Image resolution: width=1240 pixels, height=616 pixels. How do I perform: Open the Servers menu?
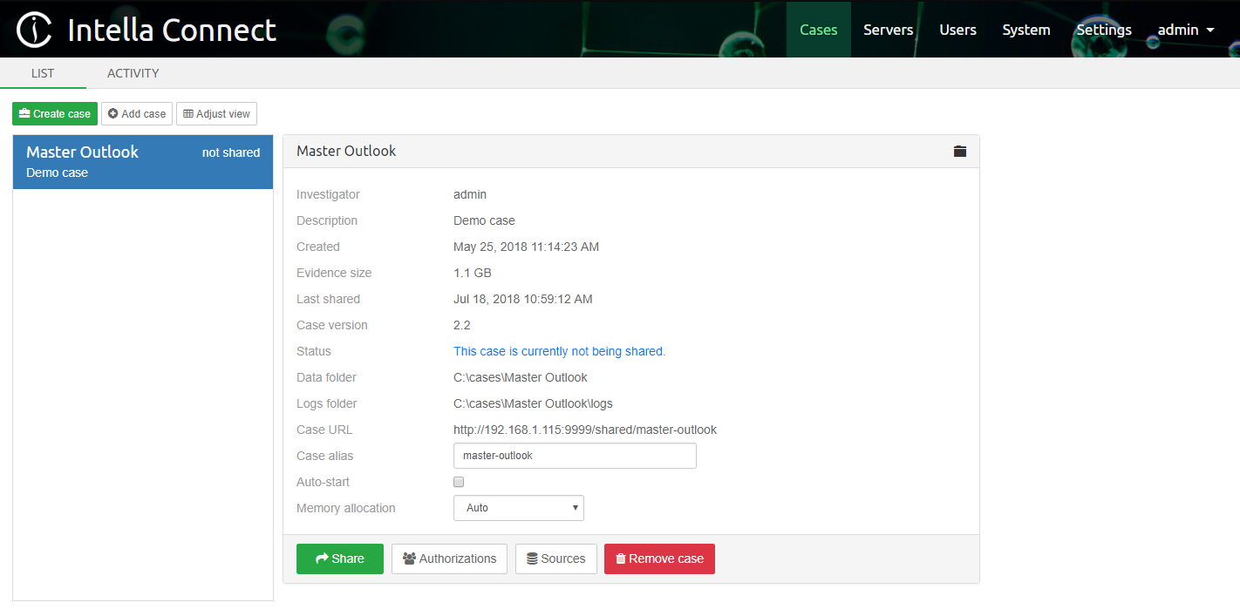[888, 29]
